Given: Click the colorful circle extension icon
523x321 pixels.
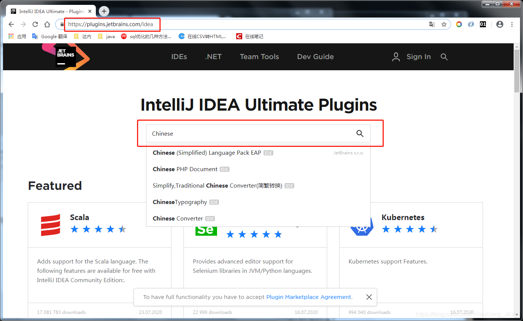Looking at the screenshot, I should click(459, 24).
